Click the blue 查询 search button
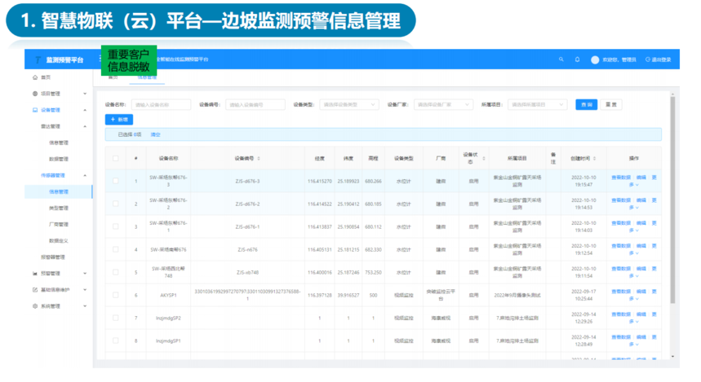This screenshot has width=701, height=382. 586,104
